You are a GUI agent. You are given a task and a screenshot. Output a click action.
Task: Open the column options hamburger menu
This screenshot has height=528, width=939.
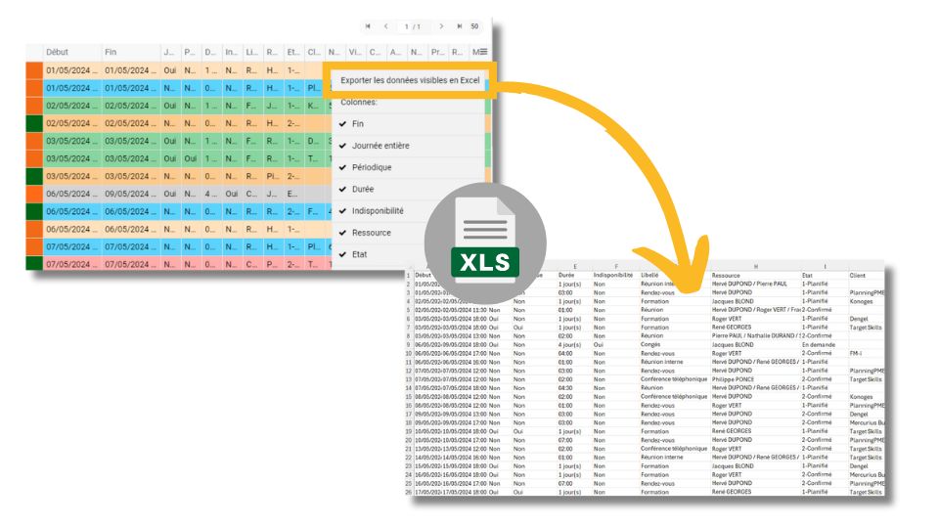pyautogui.click(x=482, y=52)
